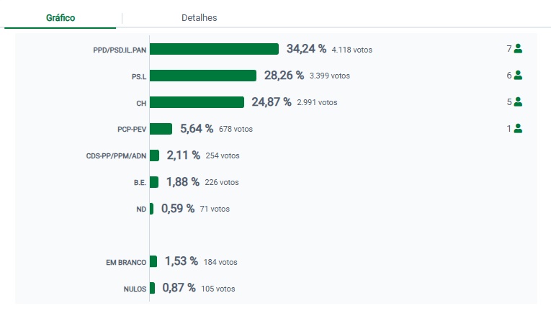The width and height of the screenshot is (551, 316).
Task: Click the person icon beside 6 seats
Action: 518,76
